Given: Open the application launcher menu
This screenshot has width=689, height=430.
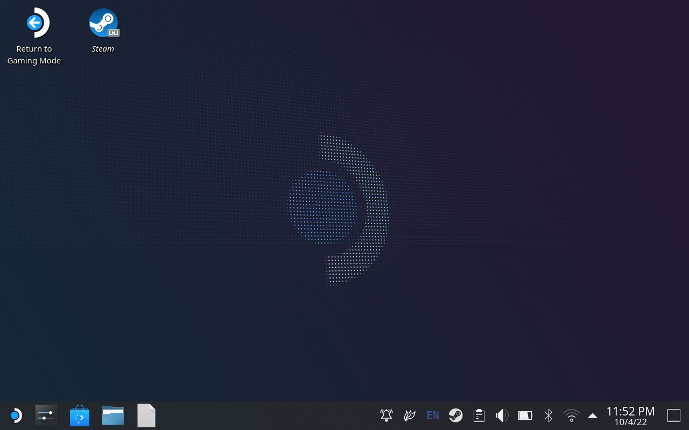Looking at the screenshot, I should [x=16, y=415].
